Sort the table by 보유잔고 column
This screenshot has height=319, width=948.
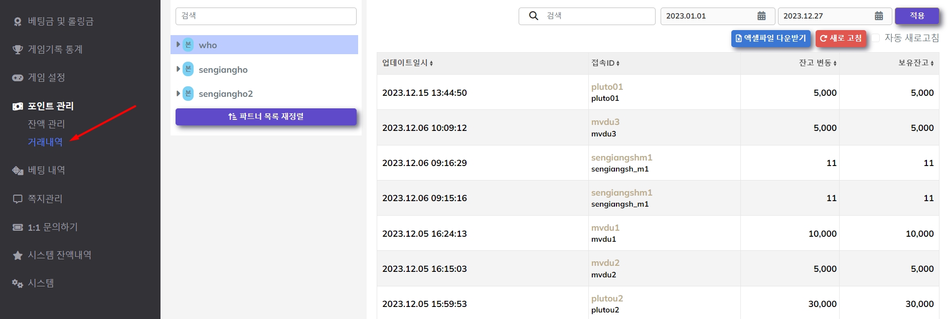pyautogui.click(x=932, y=63)
